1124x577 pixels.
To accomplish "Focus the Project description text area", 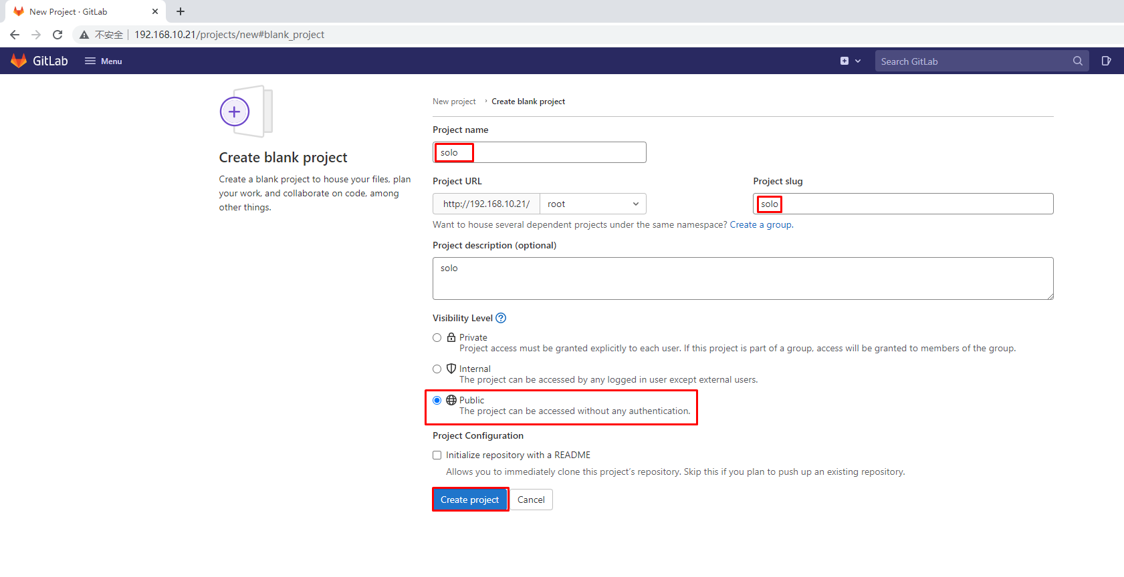I will pos(742,278).
